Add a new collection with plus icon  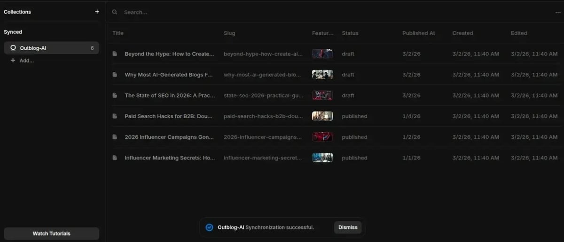pos(97,12)
